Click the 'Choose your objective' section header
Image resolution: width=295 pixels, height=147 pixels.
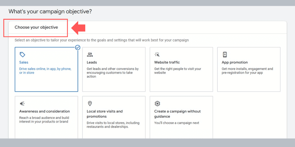coord(36,27)
